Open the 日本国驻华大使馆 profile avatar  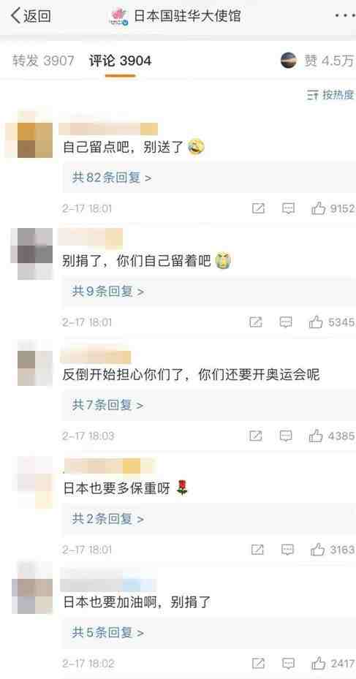point(118,16)
